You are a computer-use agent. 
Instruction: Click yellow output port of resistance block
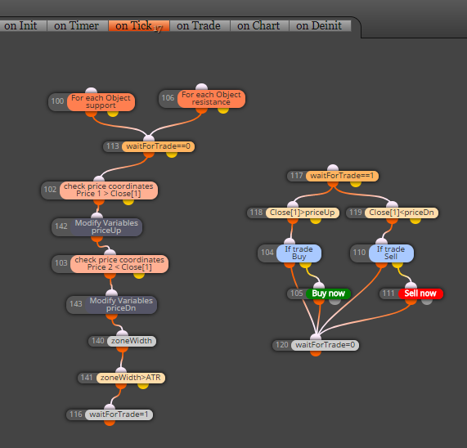[x=223, y=110]
